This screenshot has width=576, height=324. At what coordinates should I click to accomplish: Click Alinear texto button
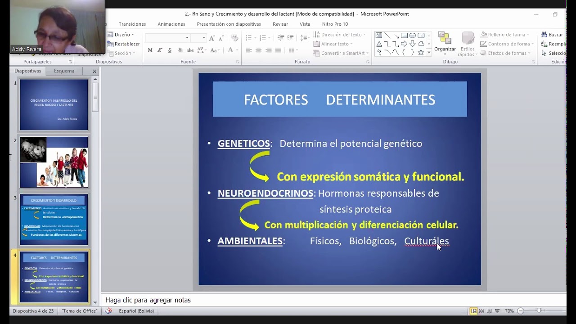333,44
